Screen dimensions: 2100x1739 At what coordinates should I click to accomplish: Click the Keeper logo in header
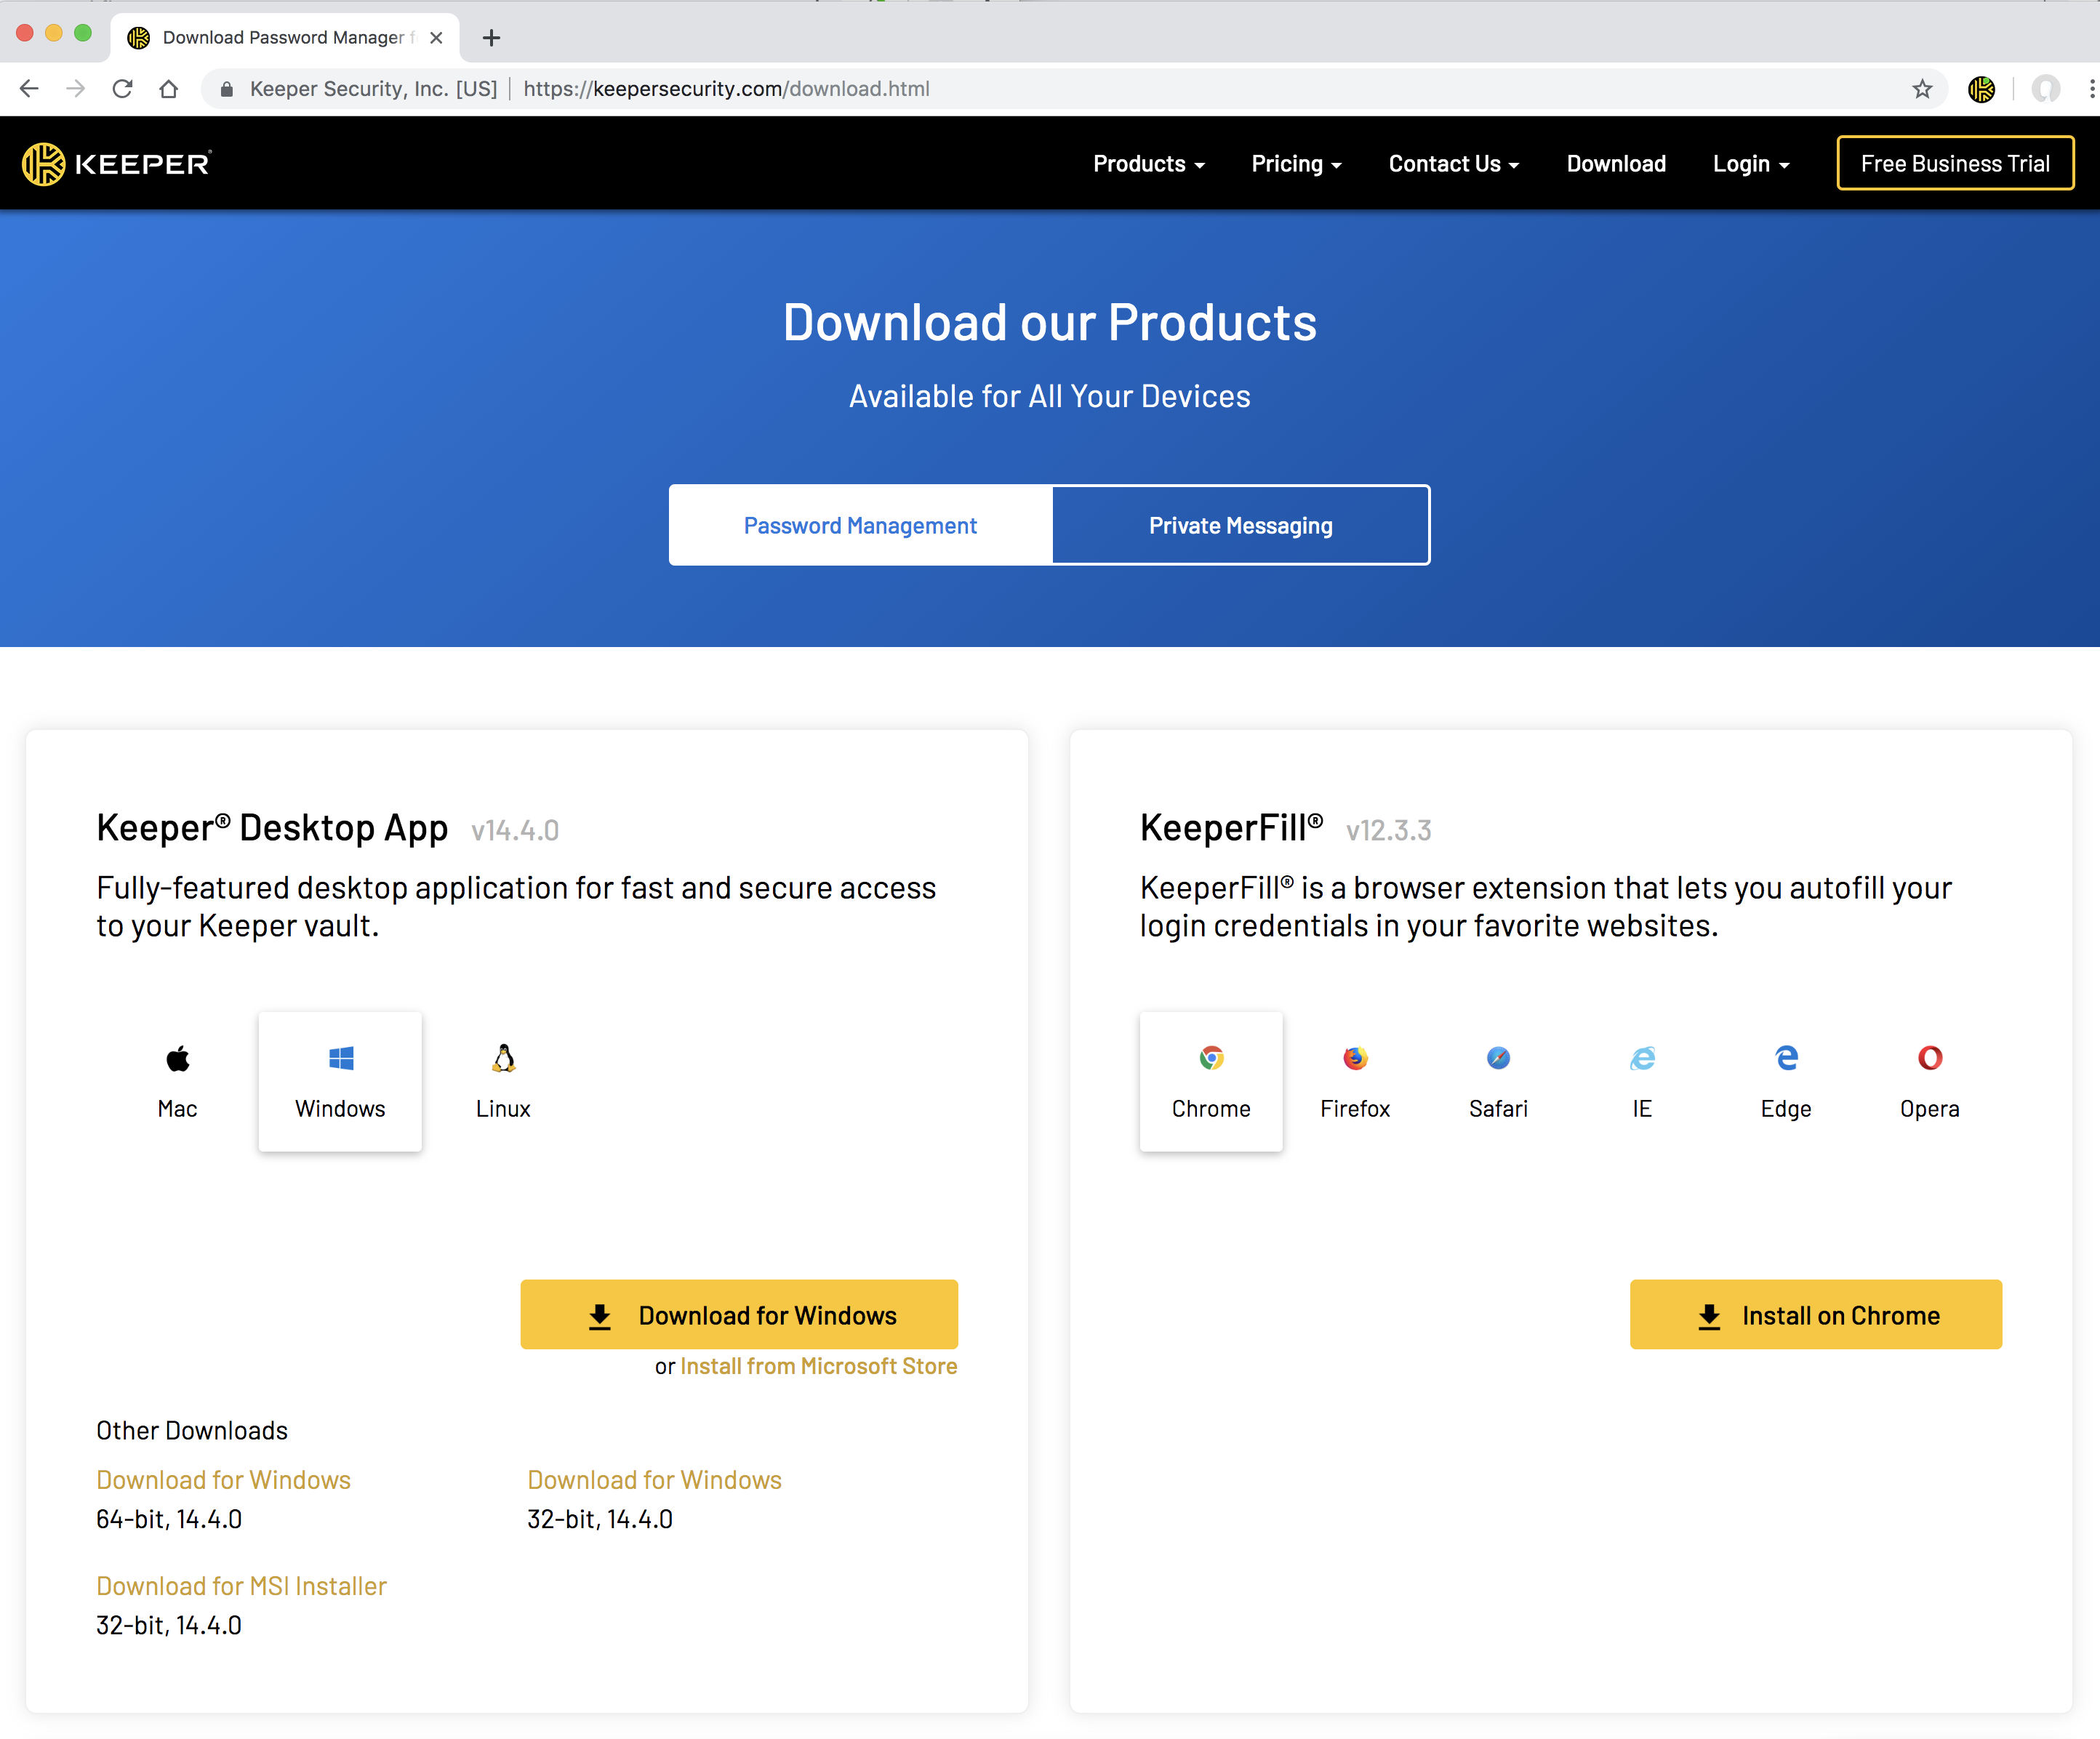[x=117, y=164]
